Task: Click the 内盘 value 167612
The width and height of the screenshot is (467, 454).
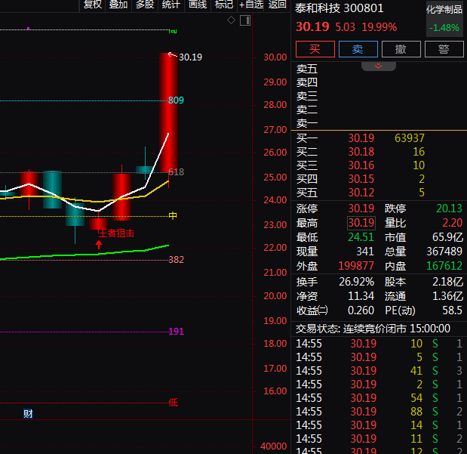Action: point(444,266)
